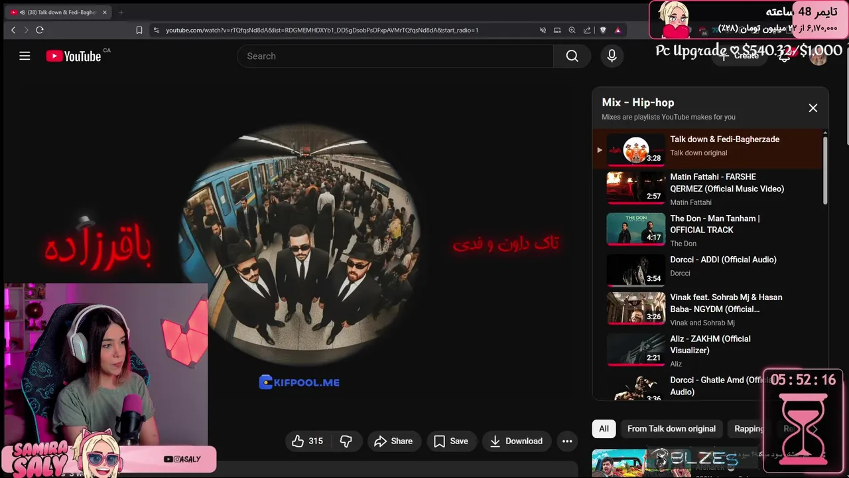
Task: Dislike the video with thumbs-down
Action: pos(346,441)
